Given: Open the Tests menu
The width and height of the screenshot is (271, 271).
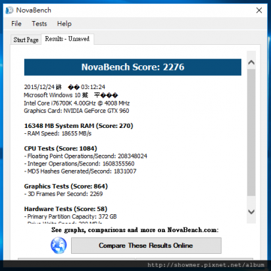Looking at the screenshot, I should tap(39, 24).
